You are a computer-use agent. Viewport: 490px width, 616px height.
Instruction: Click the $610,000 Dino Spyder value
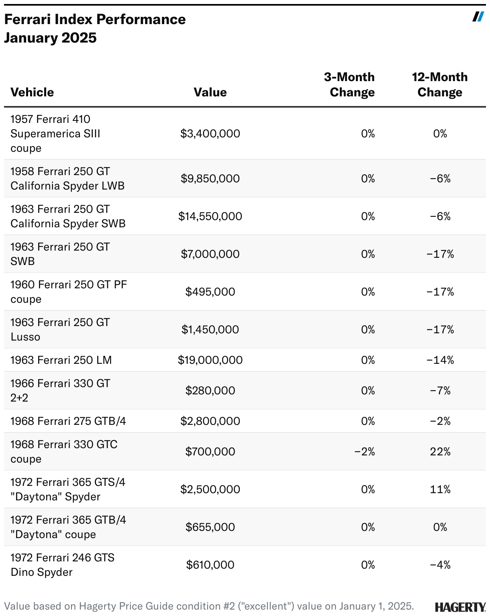(210, 565)
